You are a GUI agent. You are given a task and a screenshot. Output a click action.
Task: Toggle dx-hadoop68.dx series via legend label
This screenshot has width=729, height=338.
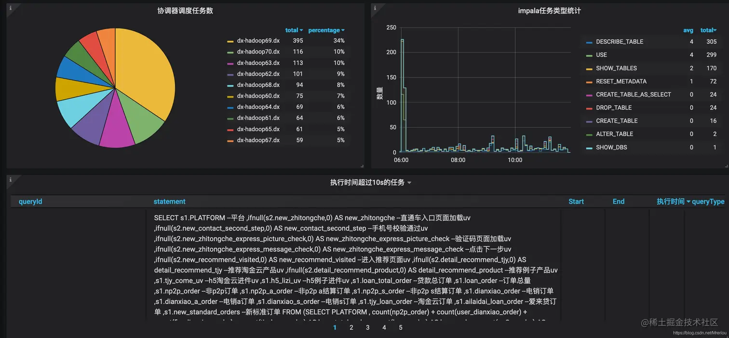coord(258,85)
